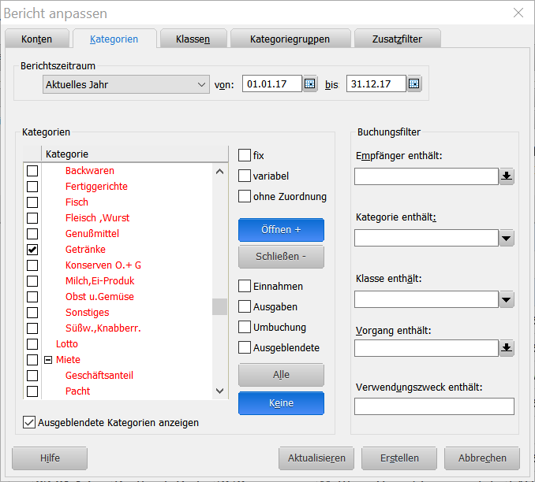This screenshot has width=535, height=482.
Task: Open the calendar picker for end date
Action: [414, 84]
